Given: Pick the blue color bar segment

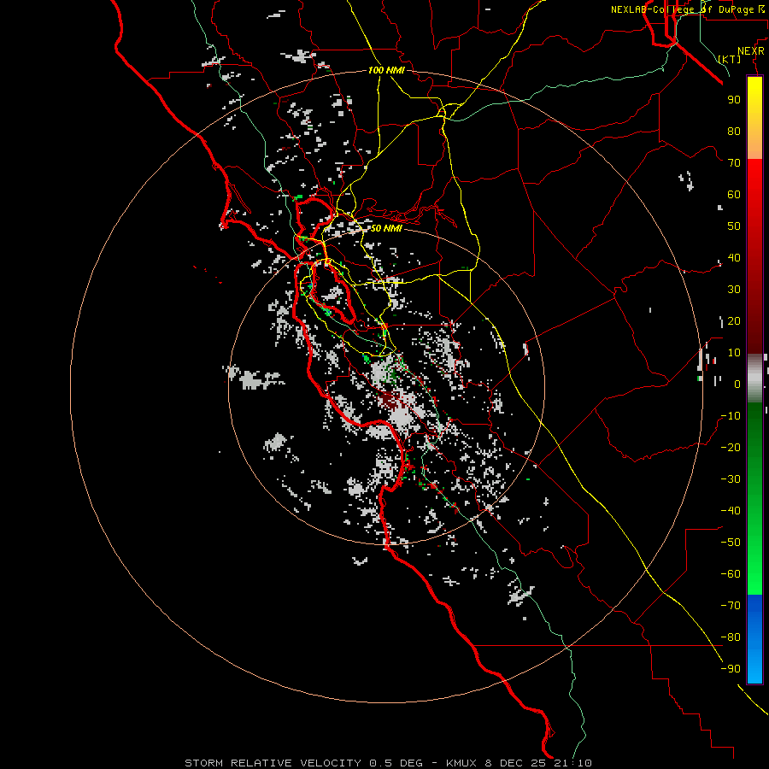Looking at the screenshot, I should (754, 639).
